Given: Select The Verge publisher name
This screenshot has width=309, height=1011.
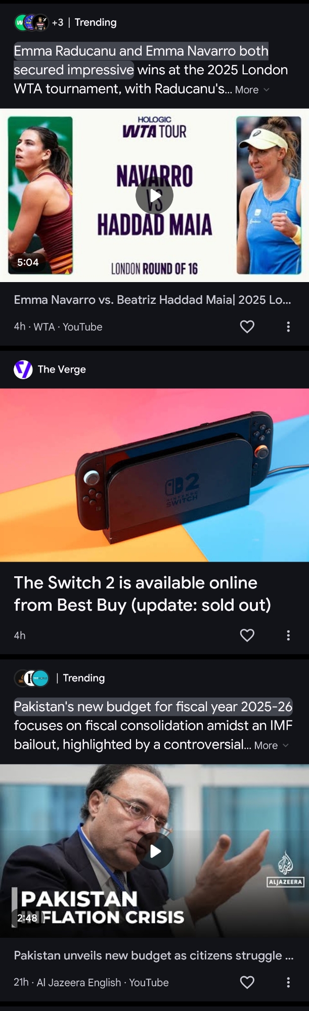Looking at the screenshot, I should tap(62, 370).
